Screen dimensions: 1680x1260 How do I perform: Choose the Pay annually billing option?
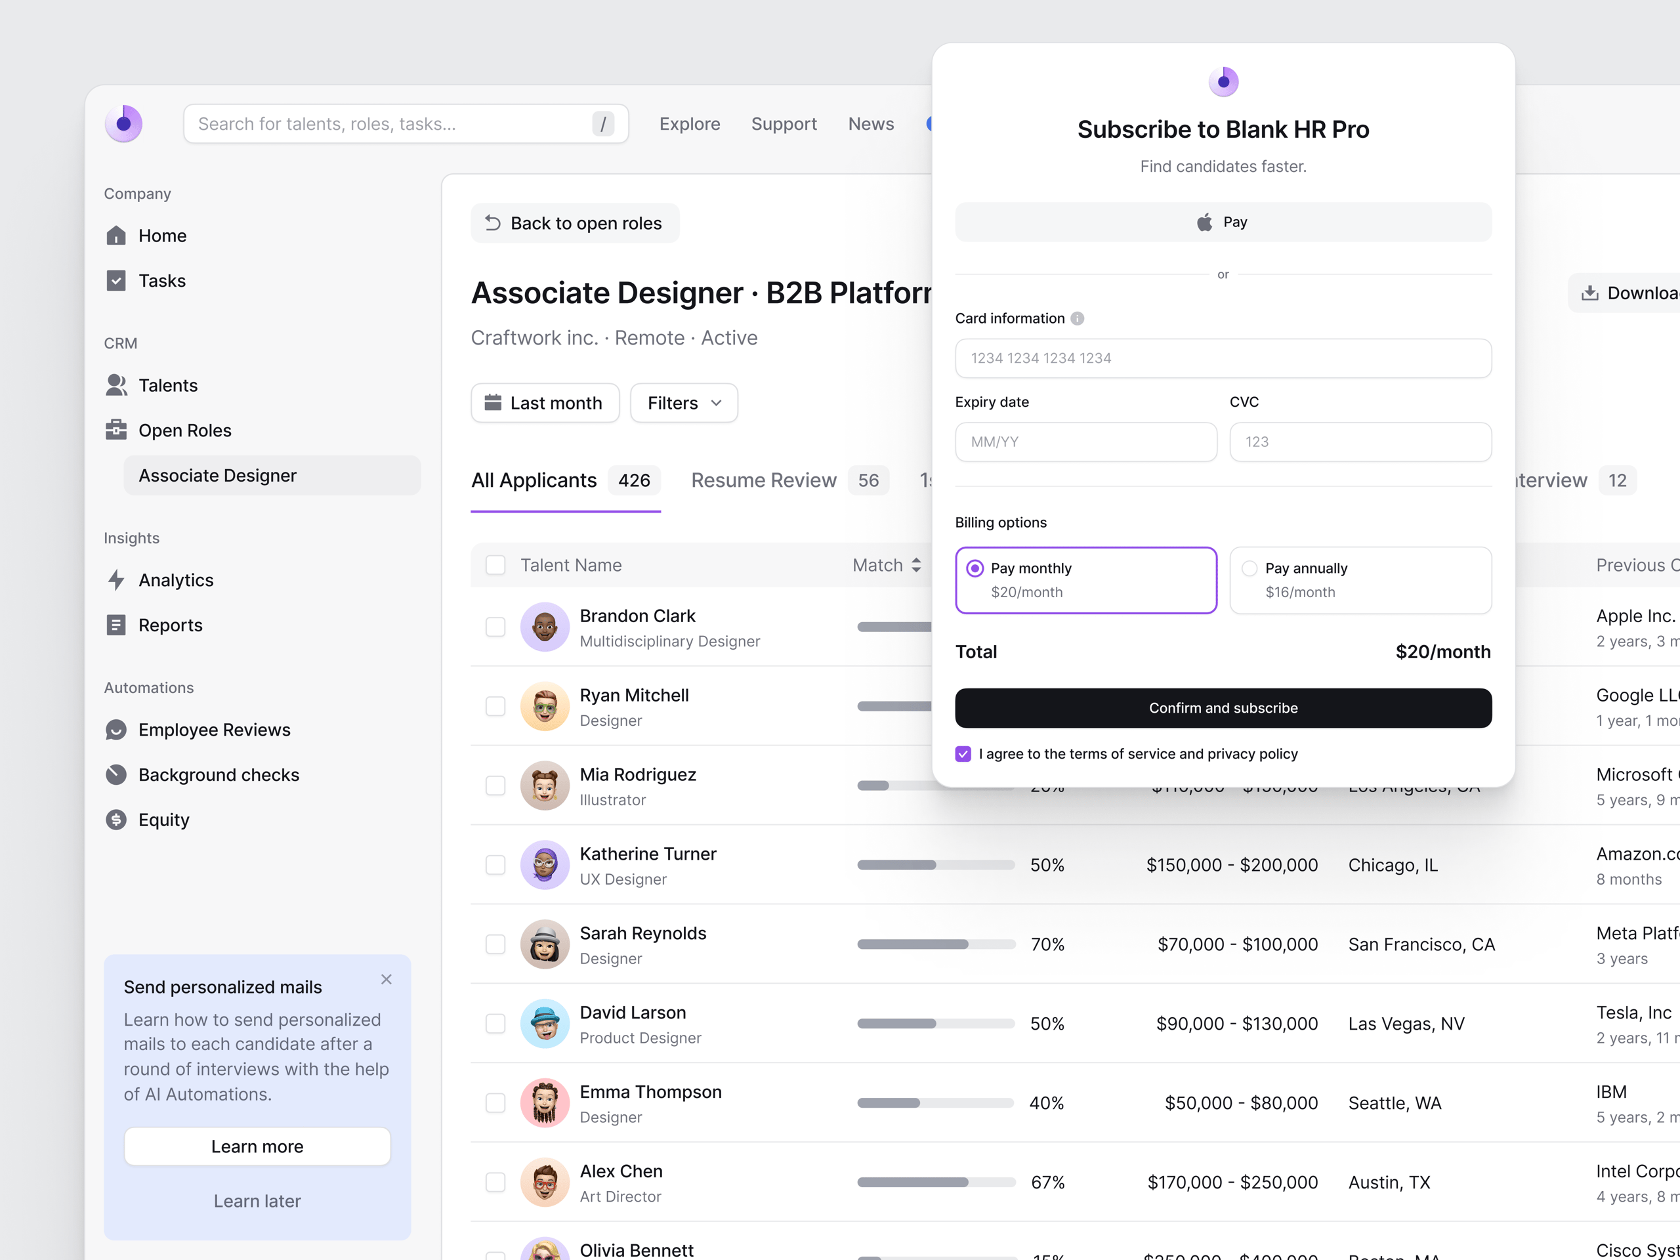(1360, 580)
